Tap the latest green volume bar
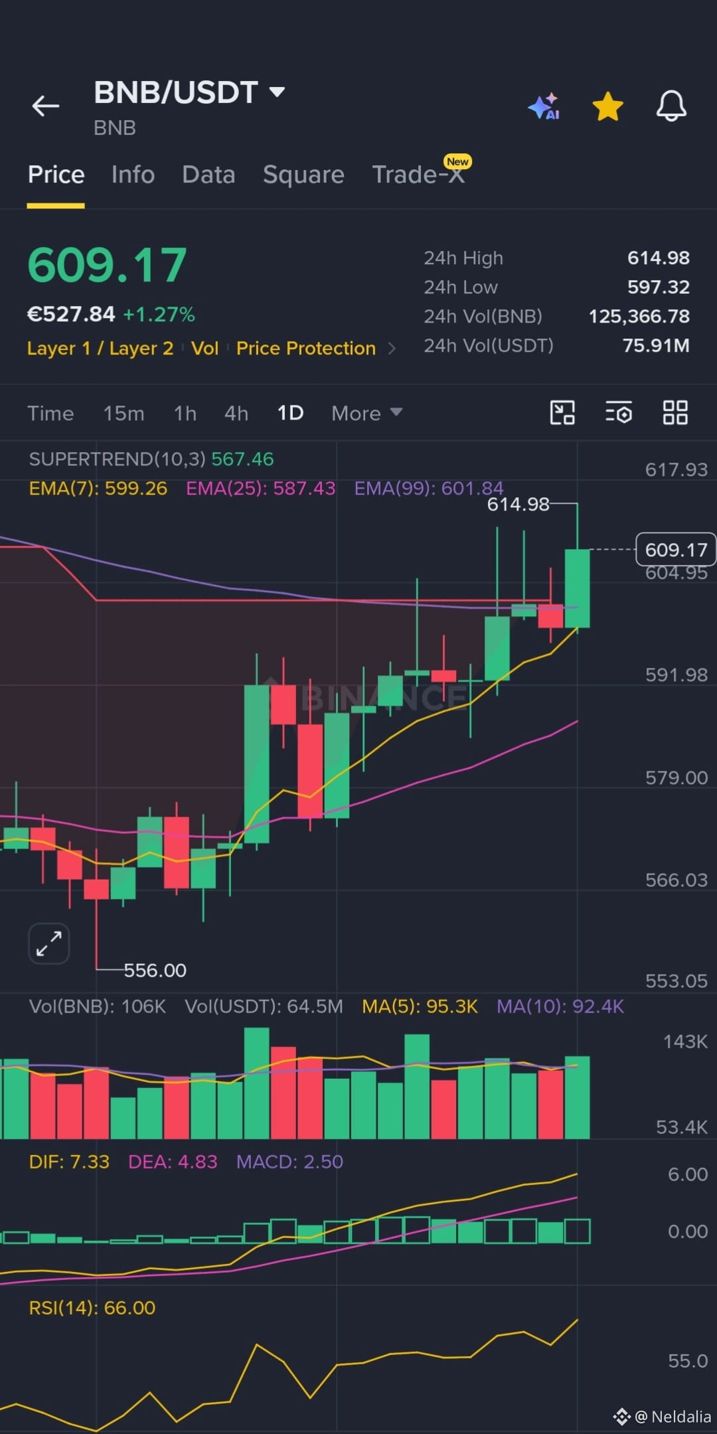 (577, 1097)
